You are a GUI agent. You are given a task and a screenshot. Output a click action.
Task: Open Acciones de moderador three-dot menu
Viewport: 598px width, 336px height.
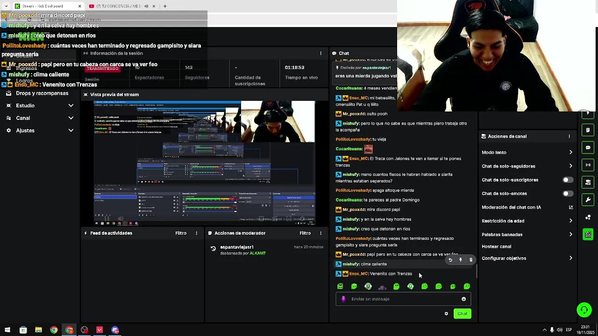coord(320,233)
